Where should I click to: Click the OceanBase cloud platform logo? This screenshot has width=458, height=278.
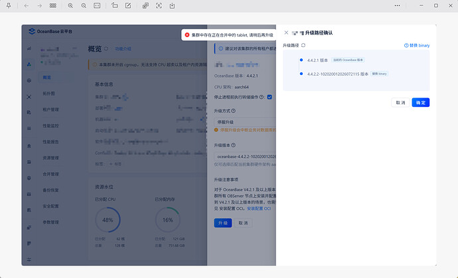pyautogui.click(x=50, y=31)
